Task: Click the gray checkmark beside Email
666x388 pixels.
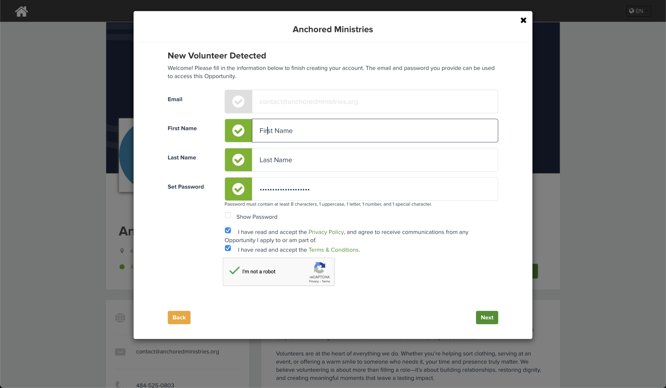Action: pos(238,102)
